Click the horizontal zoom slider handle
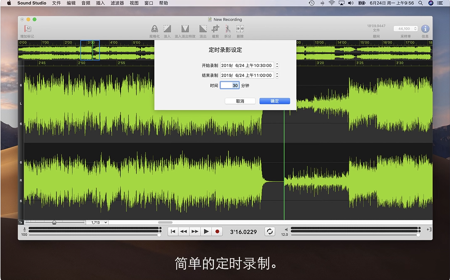Image resolution: width=450 pixels, height=280 pixels. 54,222
